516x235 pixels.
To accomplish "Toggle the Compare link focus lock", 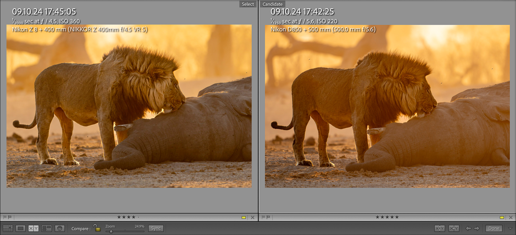I will click(x=97, y=228).
